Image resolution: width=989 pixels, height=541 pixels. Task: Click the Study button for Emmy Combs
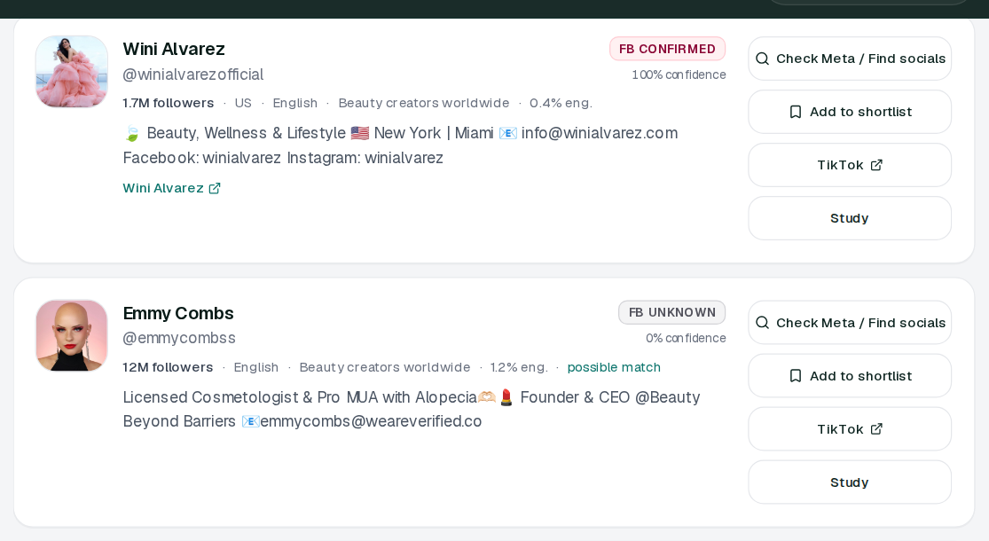[x=850, y=482]
